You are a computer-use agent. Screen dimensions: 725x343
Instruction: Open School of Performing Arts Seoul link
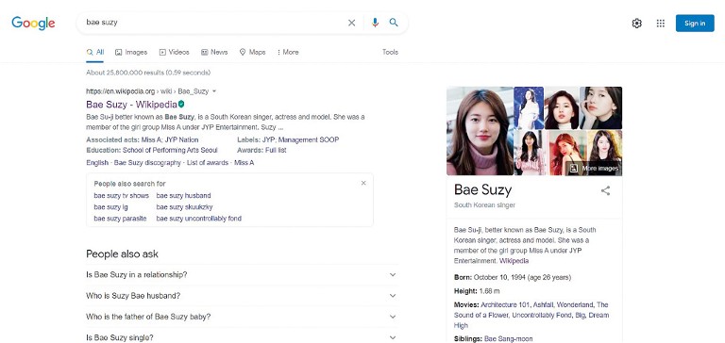click(x=170, y=151)
